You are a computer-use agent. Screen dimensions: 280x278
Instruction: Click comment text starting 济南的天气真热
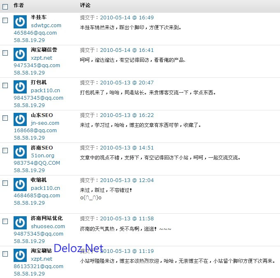(x=125, y=229)
